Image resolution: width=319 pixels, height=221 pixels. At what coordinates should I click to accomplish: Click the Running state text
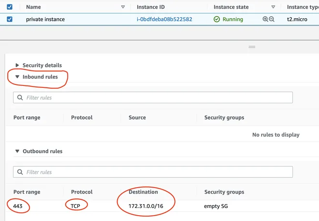tap(233, 19)
